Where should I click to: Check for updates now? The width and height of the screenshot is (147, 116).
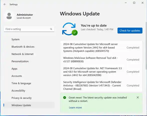coord(130,31)
